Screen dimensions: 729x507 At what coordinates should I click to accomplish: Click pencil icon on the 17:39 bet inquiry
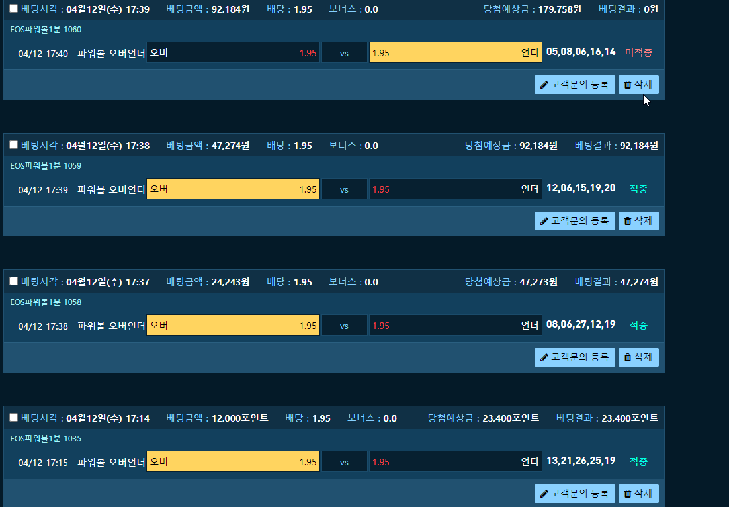click(x=544, y=85)
